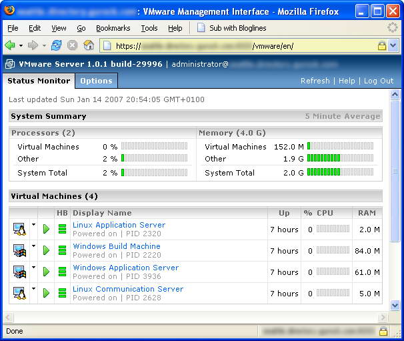Click the % CPU column header

point(318,213)
